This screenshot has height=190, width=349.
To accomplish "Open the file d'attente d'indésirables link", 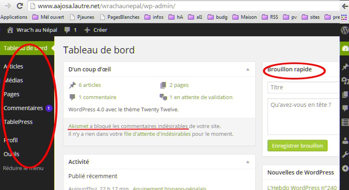I will coord(157,134).
